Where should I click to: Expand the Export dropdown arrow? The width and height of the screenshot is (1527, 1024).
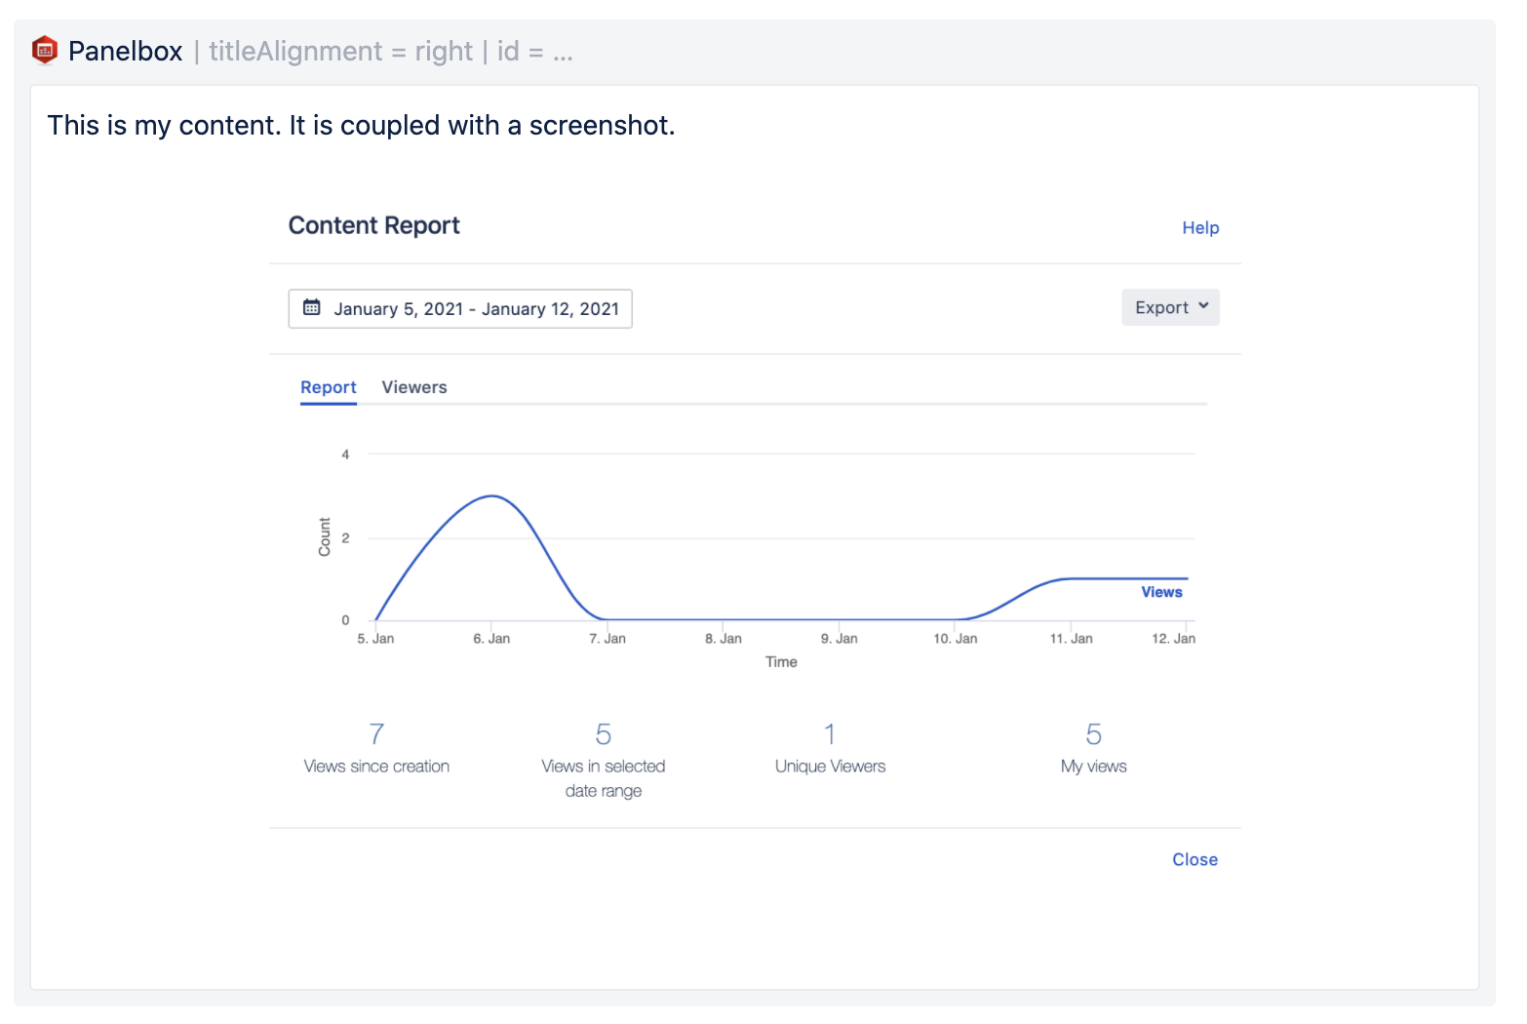pyautogui.click(x=1203, y=306)
